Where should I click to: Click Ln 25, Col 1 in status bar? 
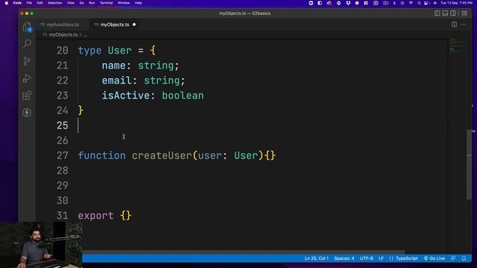click(316, 258)
